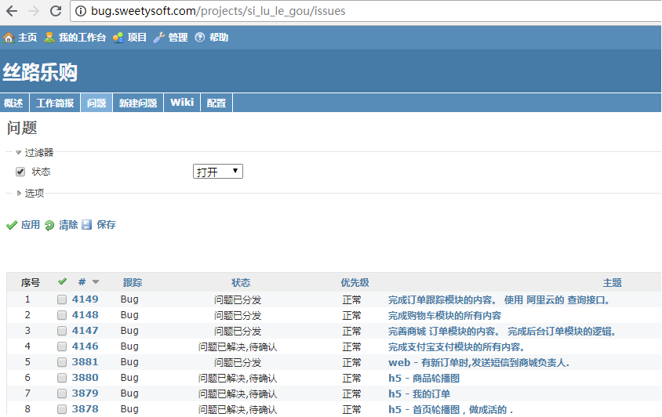Switch to the 新建问题 tab

pos(138,103)
